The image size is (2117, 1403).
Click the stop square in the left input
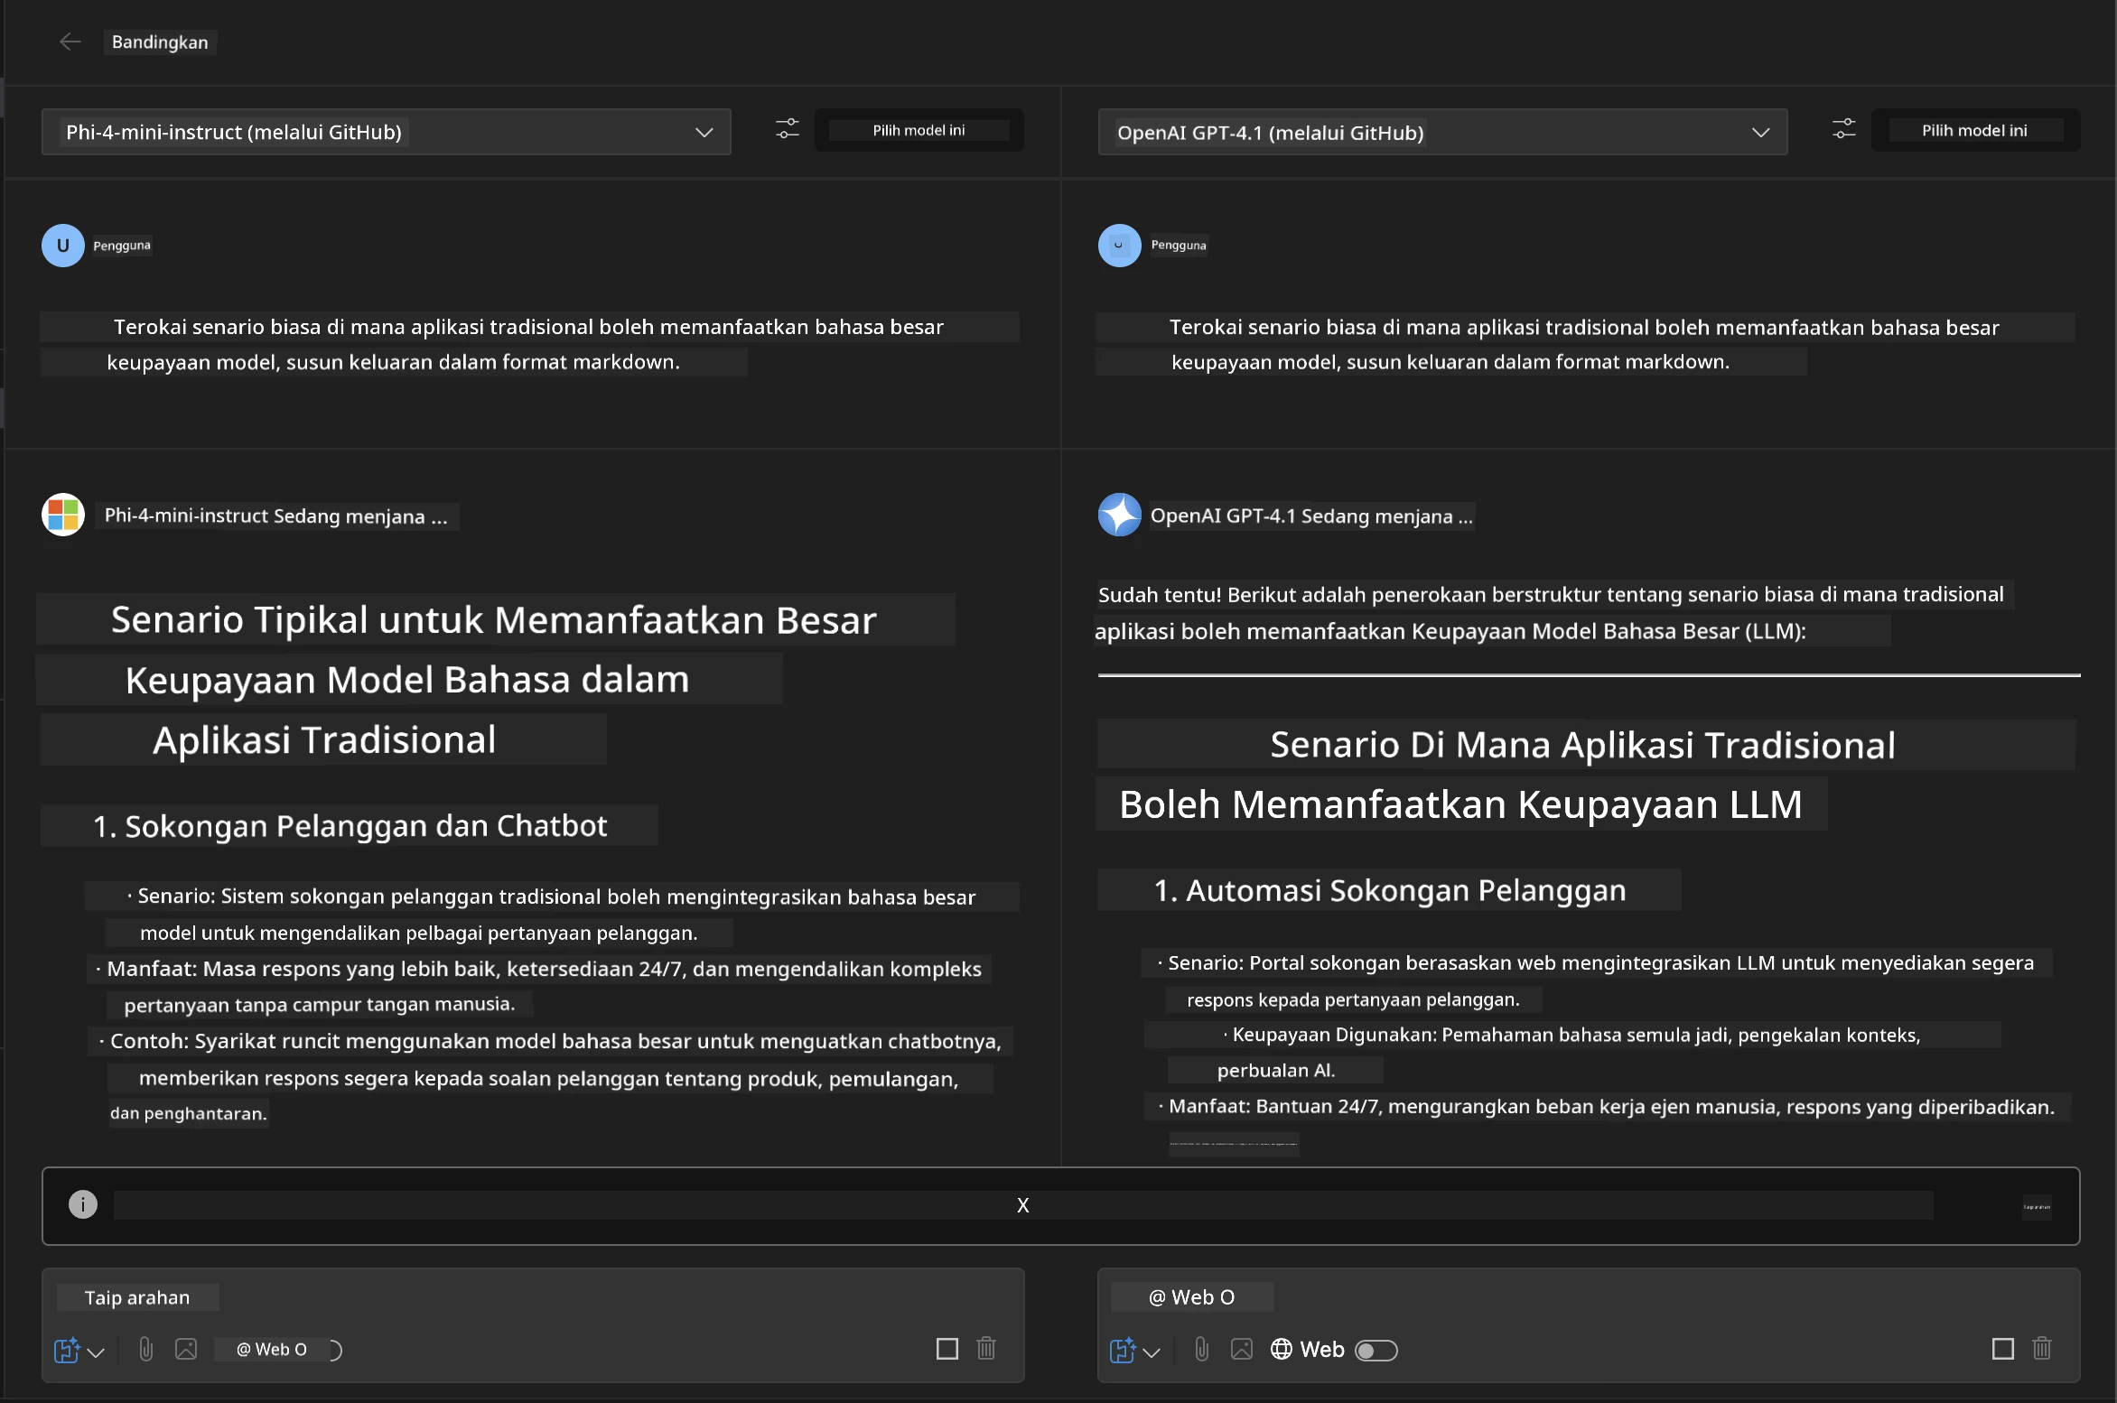947,1349
